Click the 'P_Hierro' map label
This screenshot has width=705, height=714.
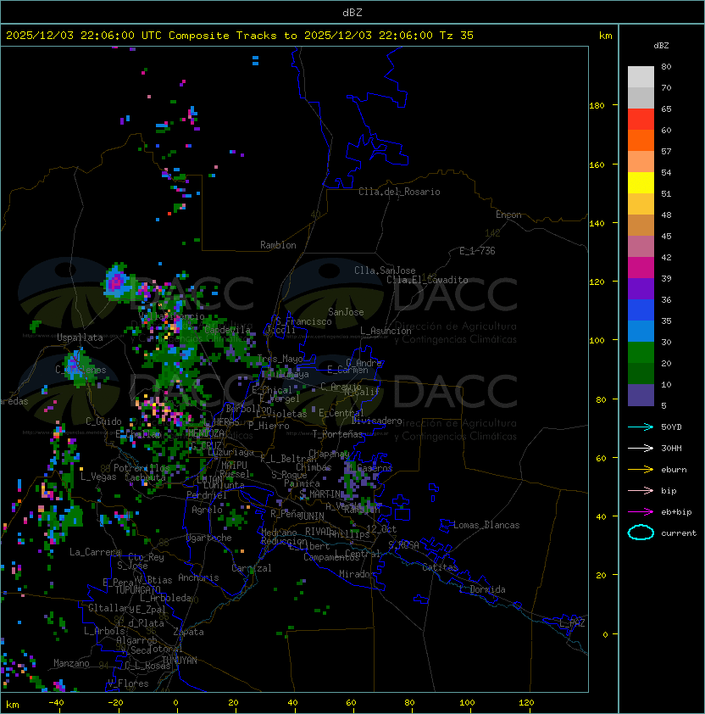point(269,426)
